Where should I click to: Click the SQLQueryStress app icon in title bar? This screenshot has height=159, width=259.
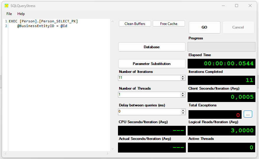(6, 6)
